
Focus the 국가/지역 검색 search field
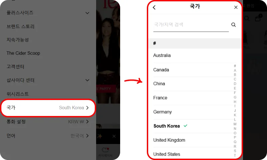point(191,25)
